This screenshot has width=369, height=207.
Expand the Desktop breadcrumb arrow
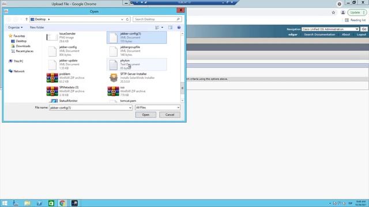tap(49, 19)
